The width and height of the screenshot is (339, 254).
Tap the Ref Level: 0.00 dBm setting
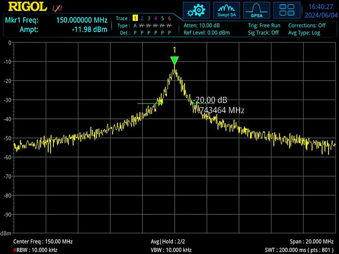[x=207, y=33]
